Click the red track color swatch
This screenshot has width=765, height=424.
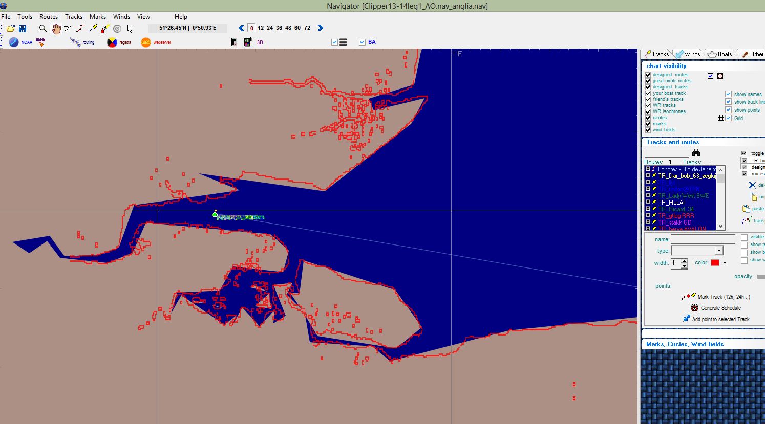click(x=715, y=263)
